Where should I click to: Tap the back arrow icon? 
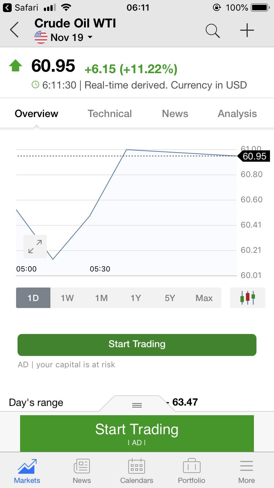pyautogui.click(x=14, y=30)
